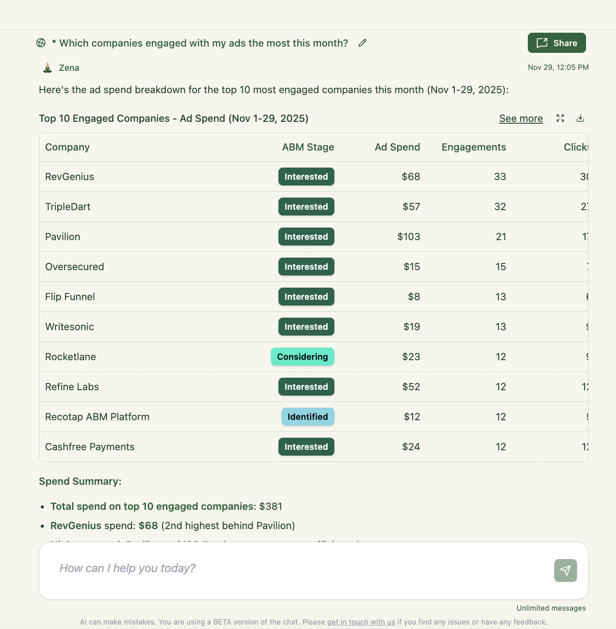This screenshot has height=629, width=616.
Task: Edit the question title using the pencil icon
Action: pyautogui.click(x=362, y=43)
